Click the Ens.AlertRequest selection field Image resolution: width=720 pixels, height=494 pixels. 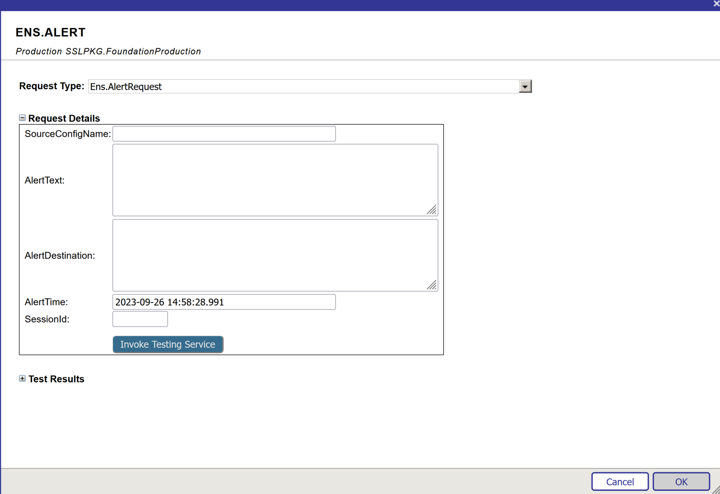tap(304, 86)
